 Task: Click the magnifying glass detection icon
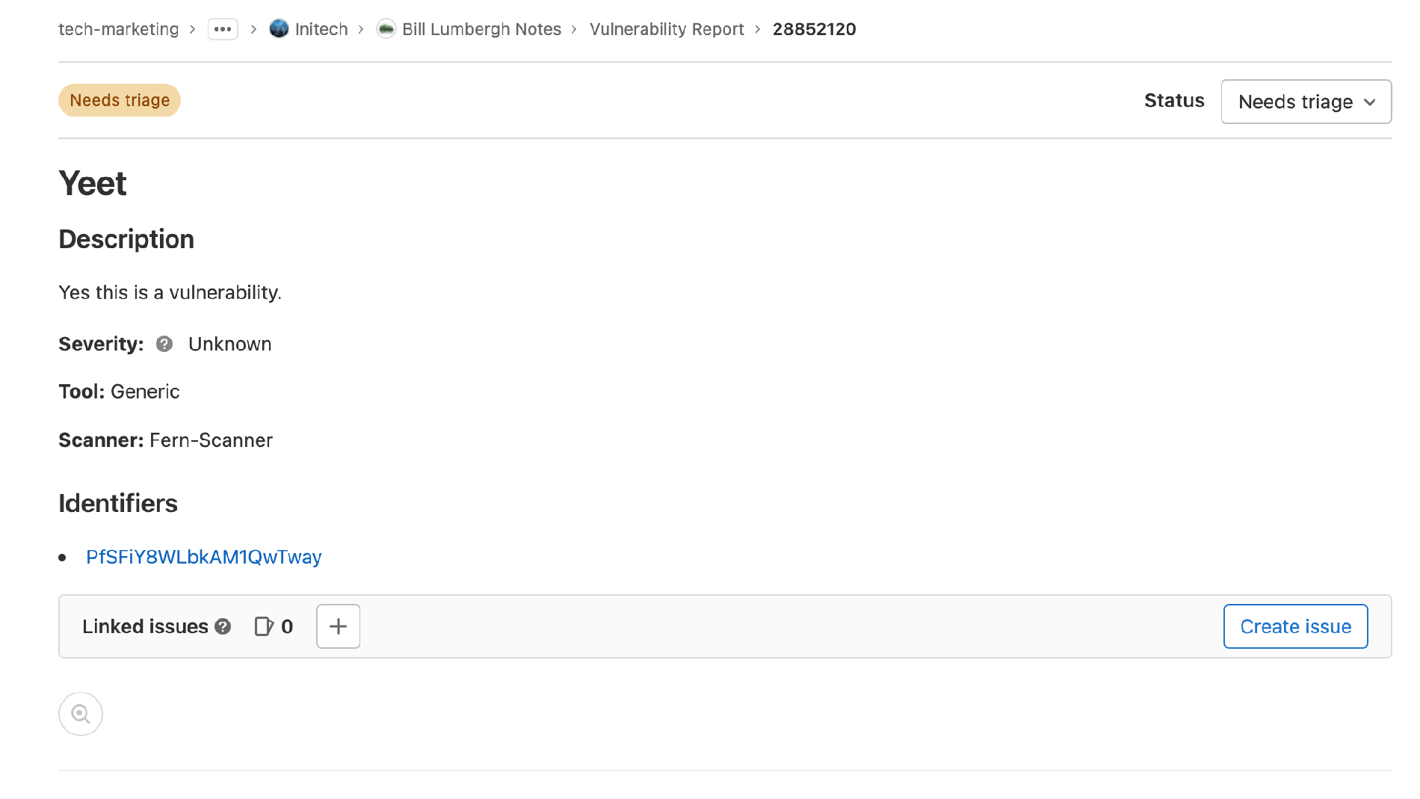[x=81, y=714]
